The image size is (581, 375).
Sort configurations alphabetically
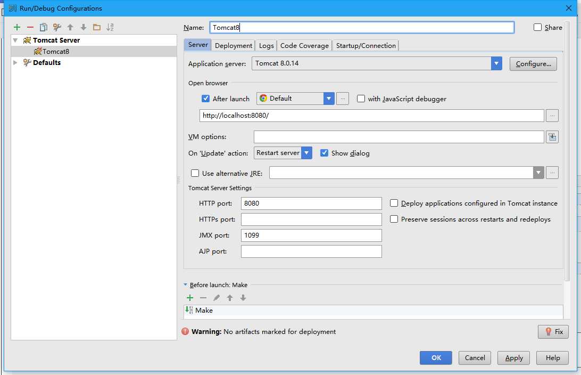pos(110,27)
